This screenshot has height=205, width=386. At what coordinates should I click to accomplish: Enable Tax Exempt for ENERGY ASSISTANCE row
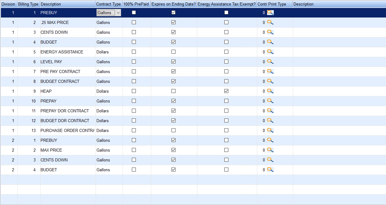coord(226,52)
